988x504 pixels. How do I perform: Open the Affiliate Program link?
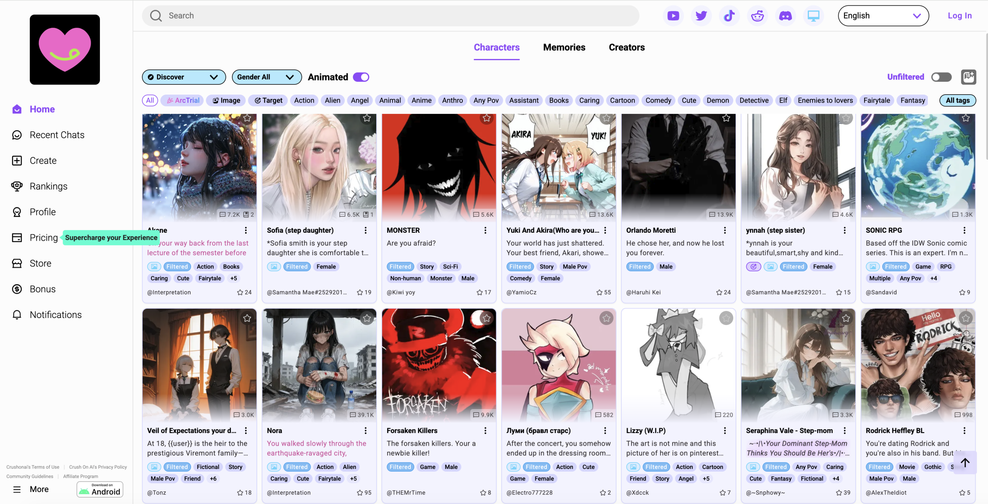[x=81, y=477]
